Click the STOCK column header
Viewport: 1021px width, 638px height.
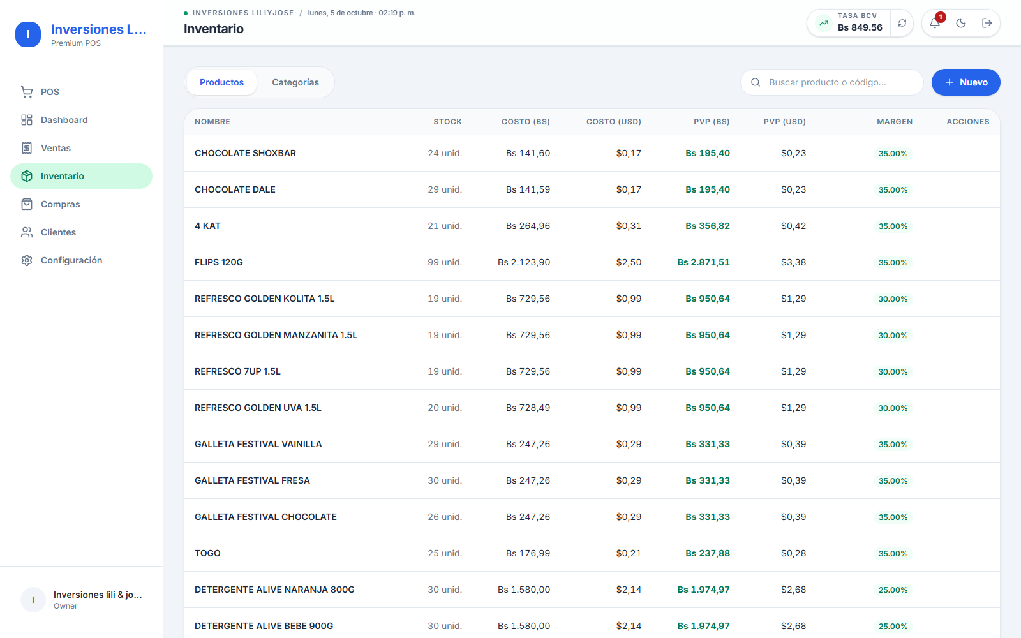pyautogui.click(x=447, y=122)
